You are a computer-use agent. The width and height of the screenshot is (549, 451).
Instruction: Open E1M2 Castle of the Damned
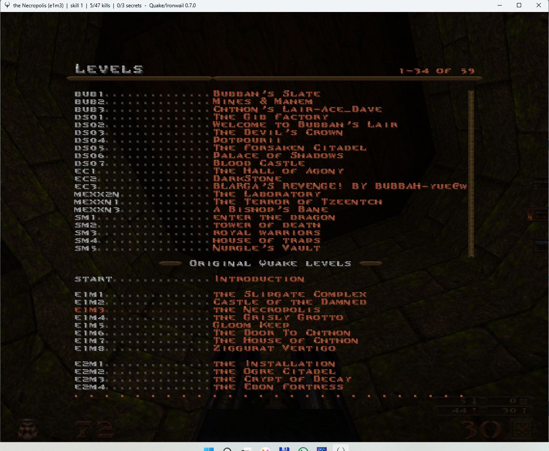221,302
